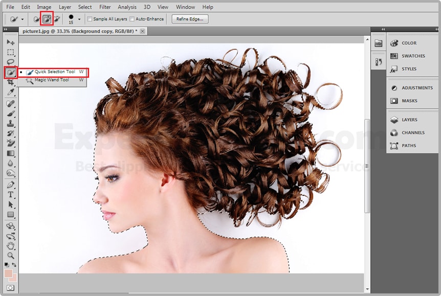Choose Magic Wand Tool from flyout

[x=51, y=80]
